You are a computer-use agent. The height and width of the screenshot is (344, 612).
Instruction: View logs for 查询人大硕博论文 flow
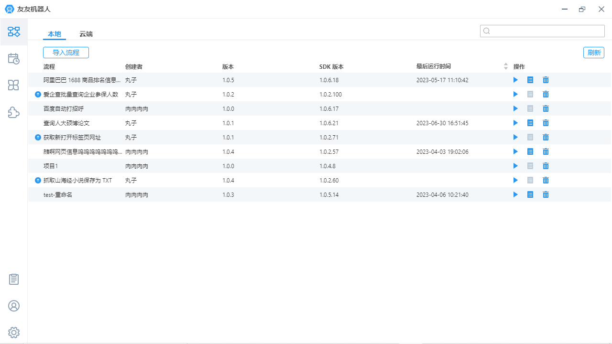point(530,123)
